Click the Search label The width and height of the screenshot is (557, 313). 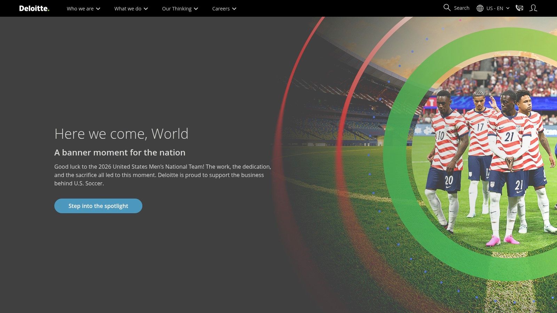pos(462,8)
